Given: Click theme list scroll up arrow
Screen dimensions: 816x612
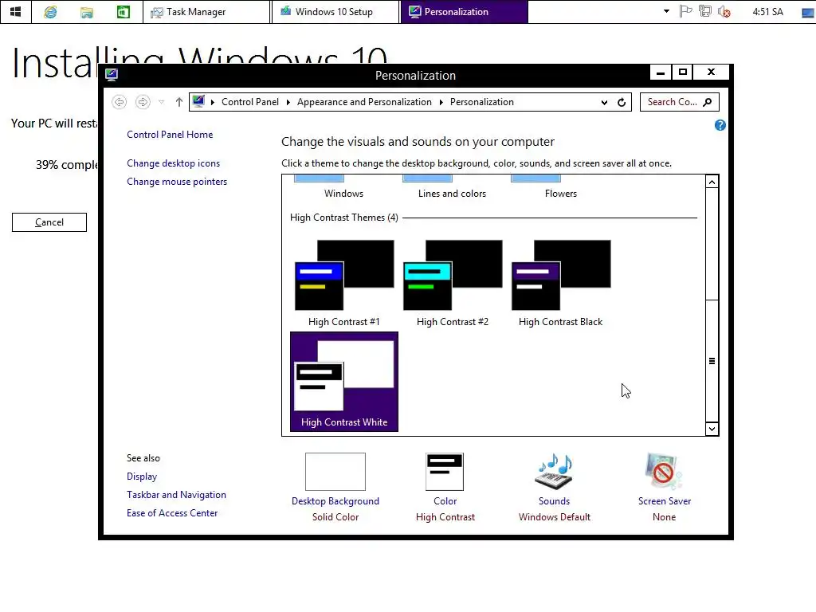Looking at the screenshot, I should [712, 182].
